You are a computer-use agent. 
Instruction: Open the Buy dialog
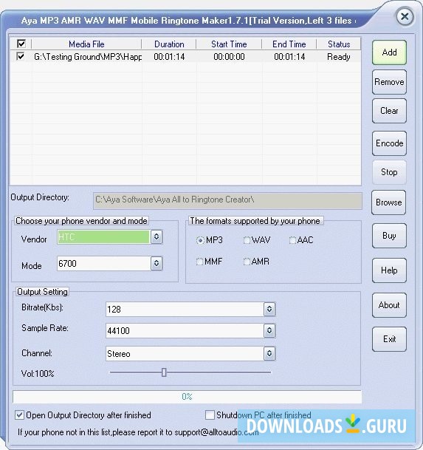[389, 236]
